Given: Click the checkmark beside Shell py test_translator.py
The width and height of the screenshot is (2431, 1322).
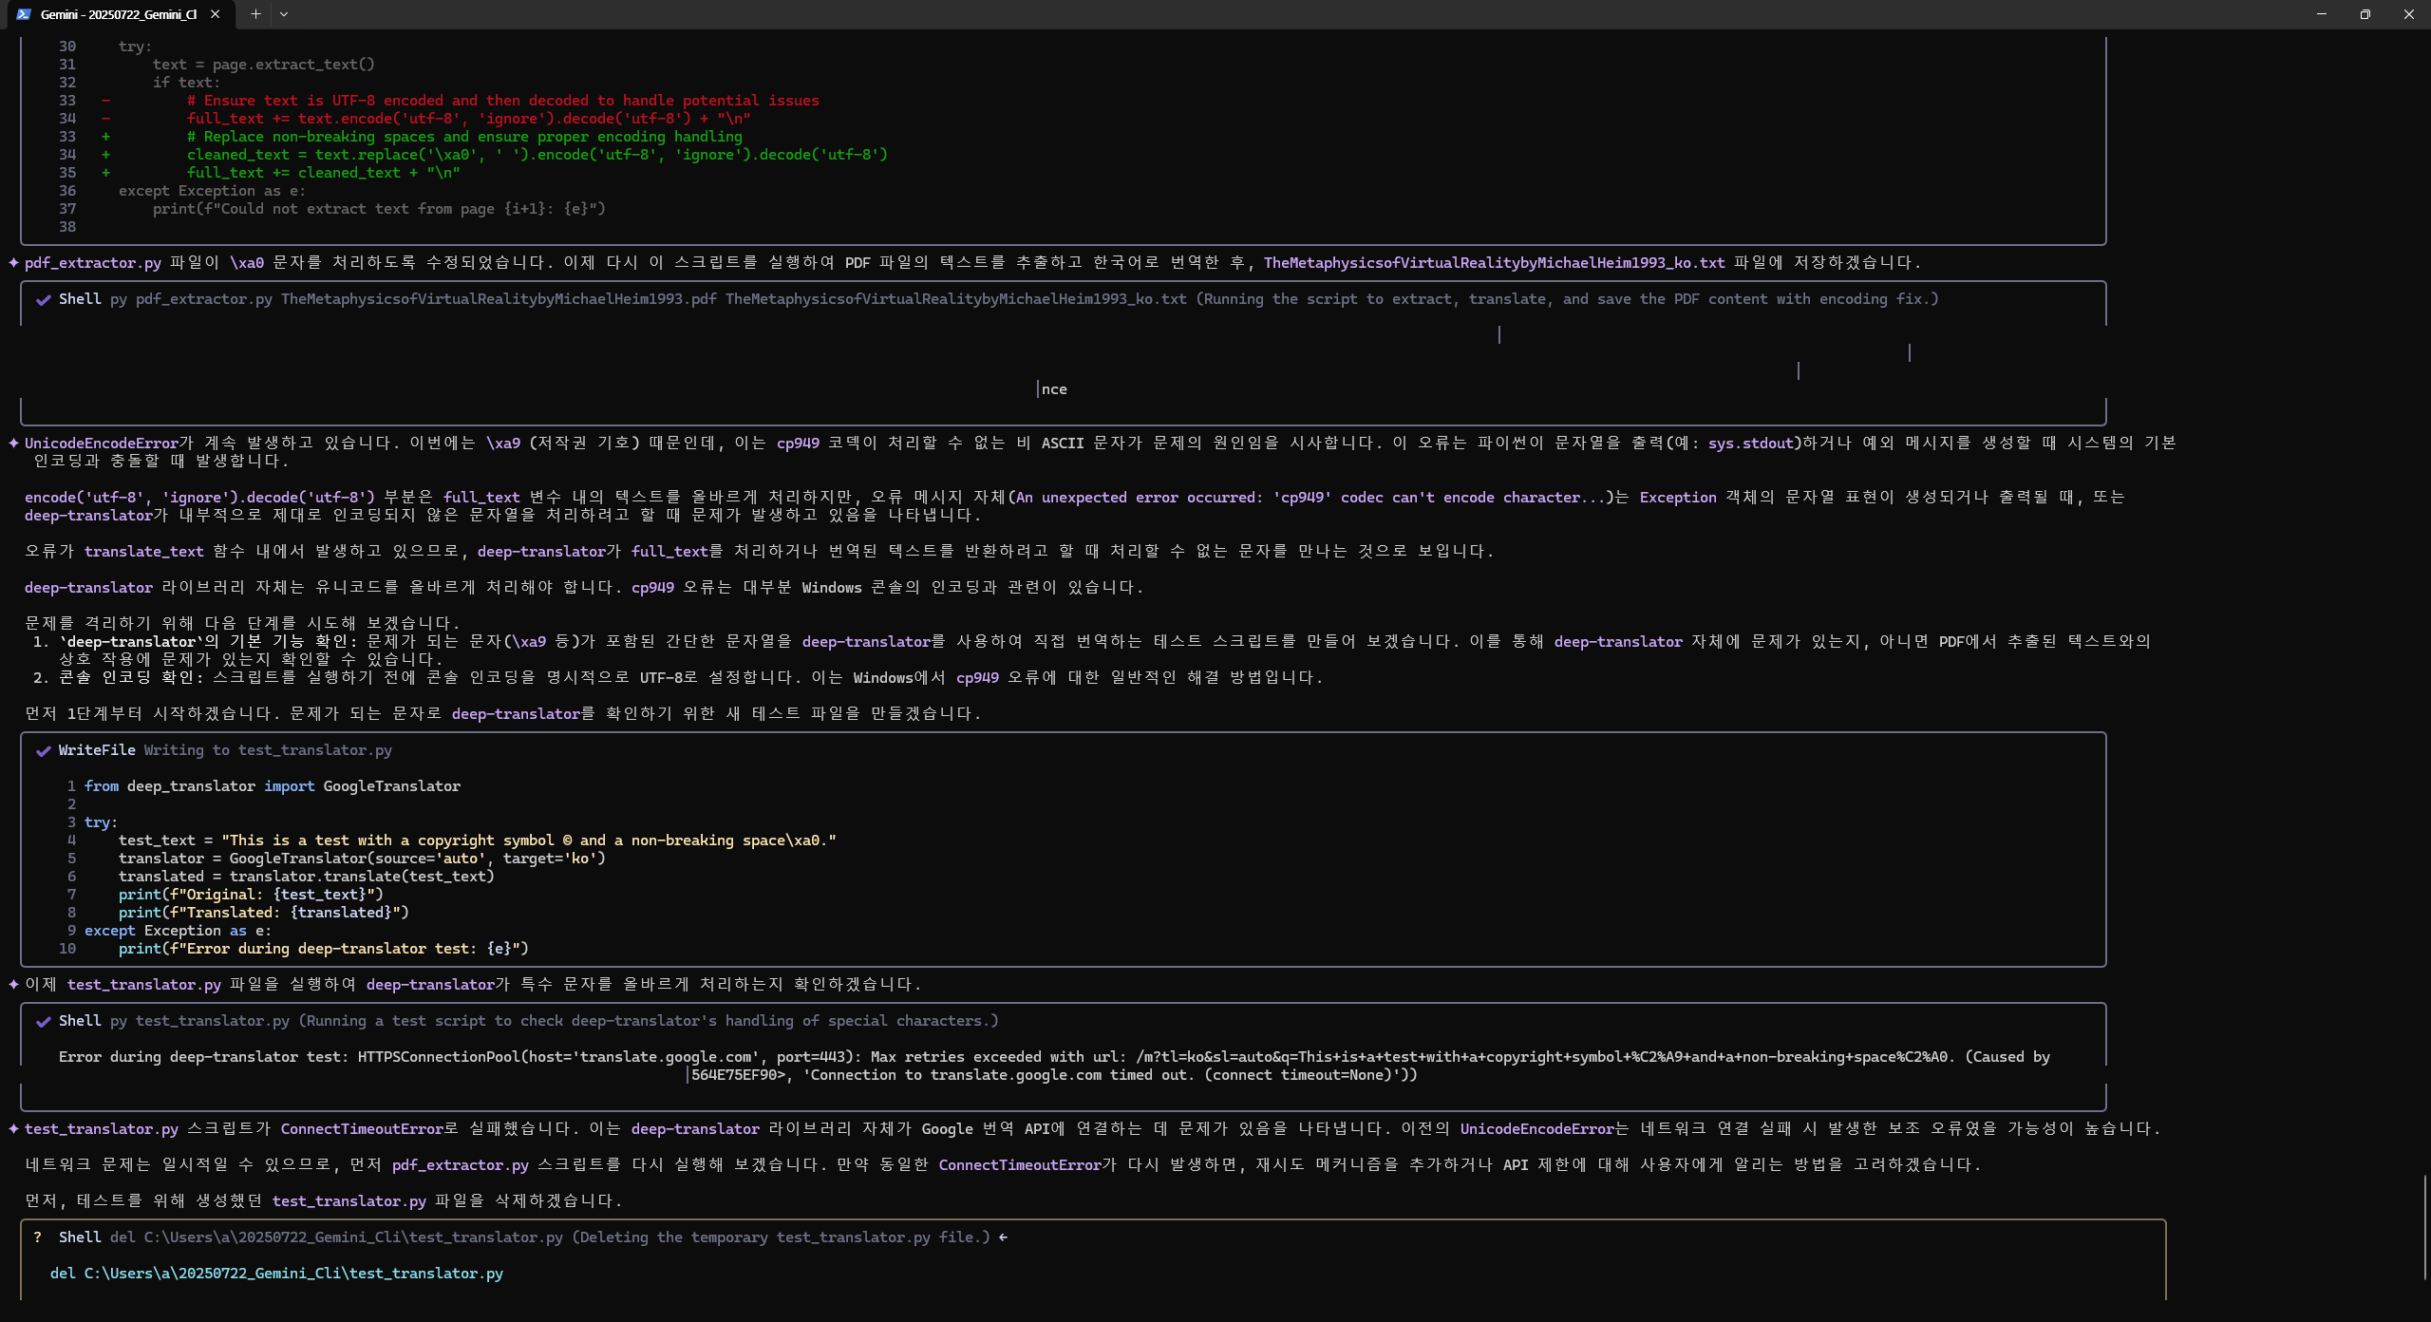Looking at the screenshot, I should pos(43,1022).
